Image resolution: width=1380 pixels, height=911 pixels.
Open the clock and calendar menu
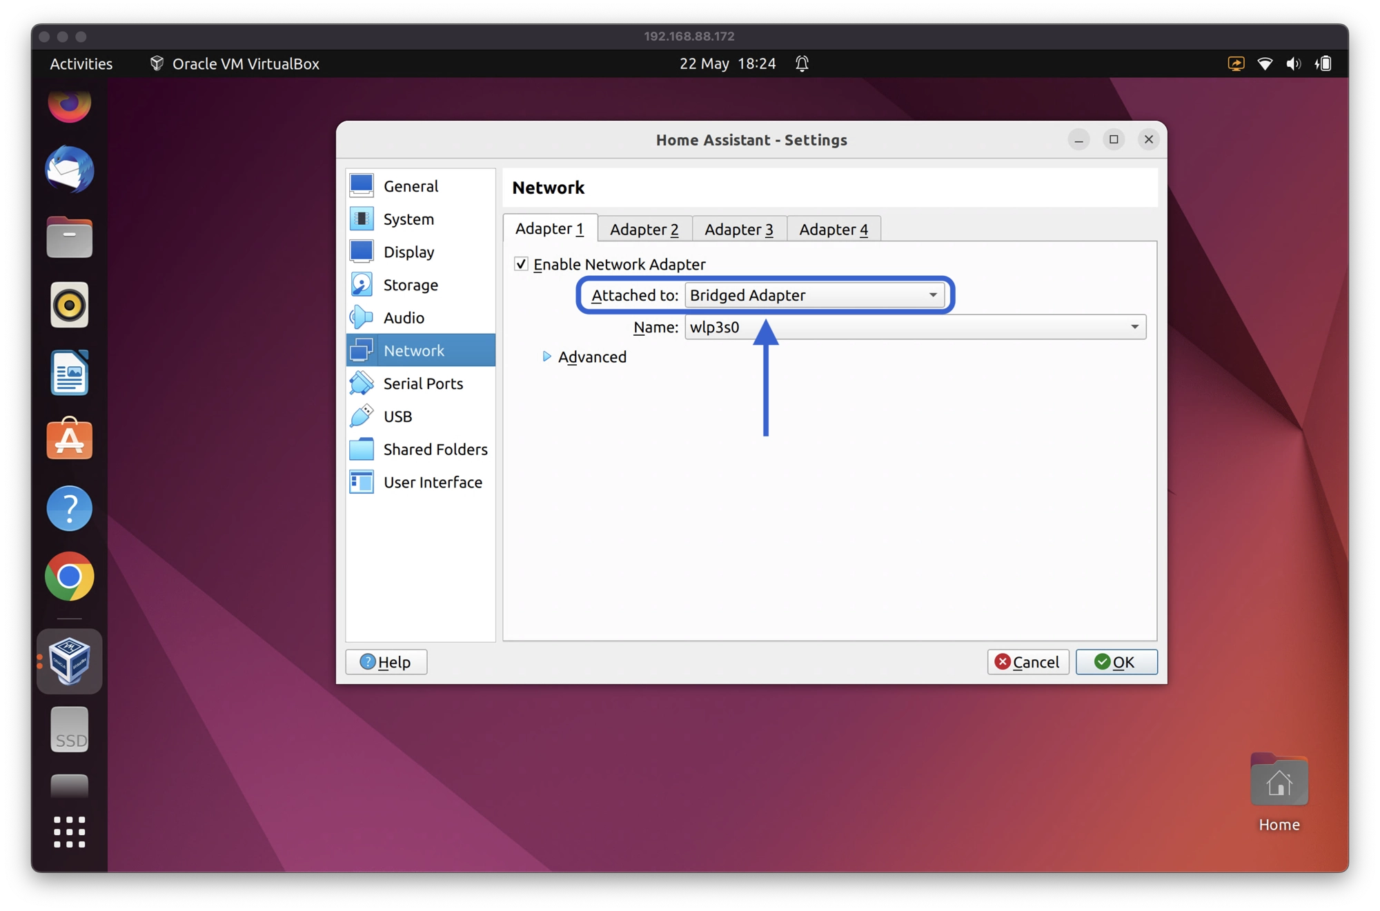click(x=727, y=63)
